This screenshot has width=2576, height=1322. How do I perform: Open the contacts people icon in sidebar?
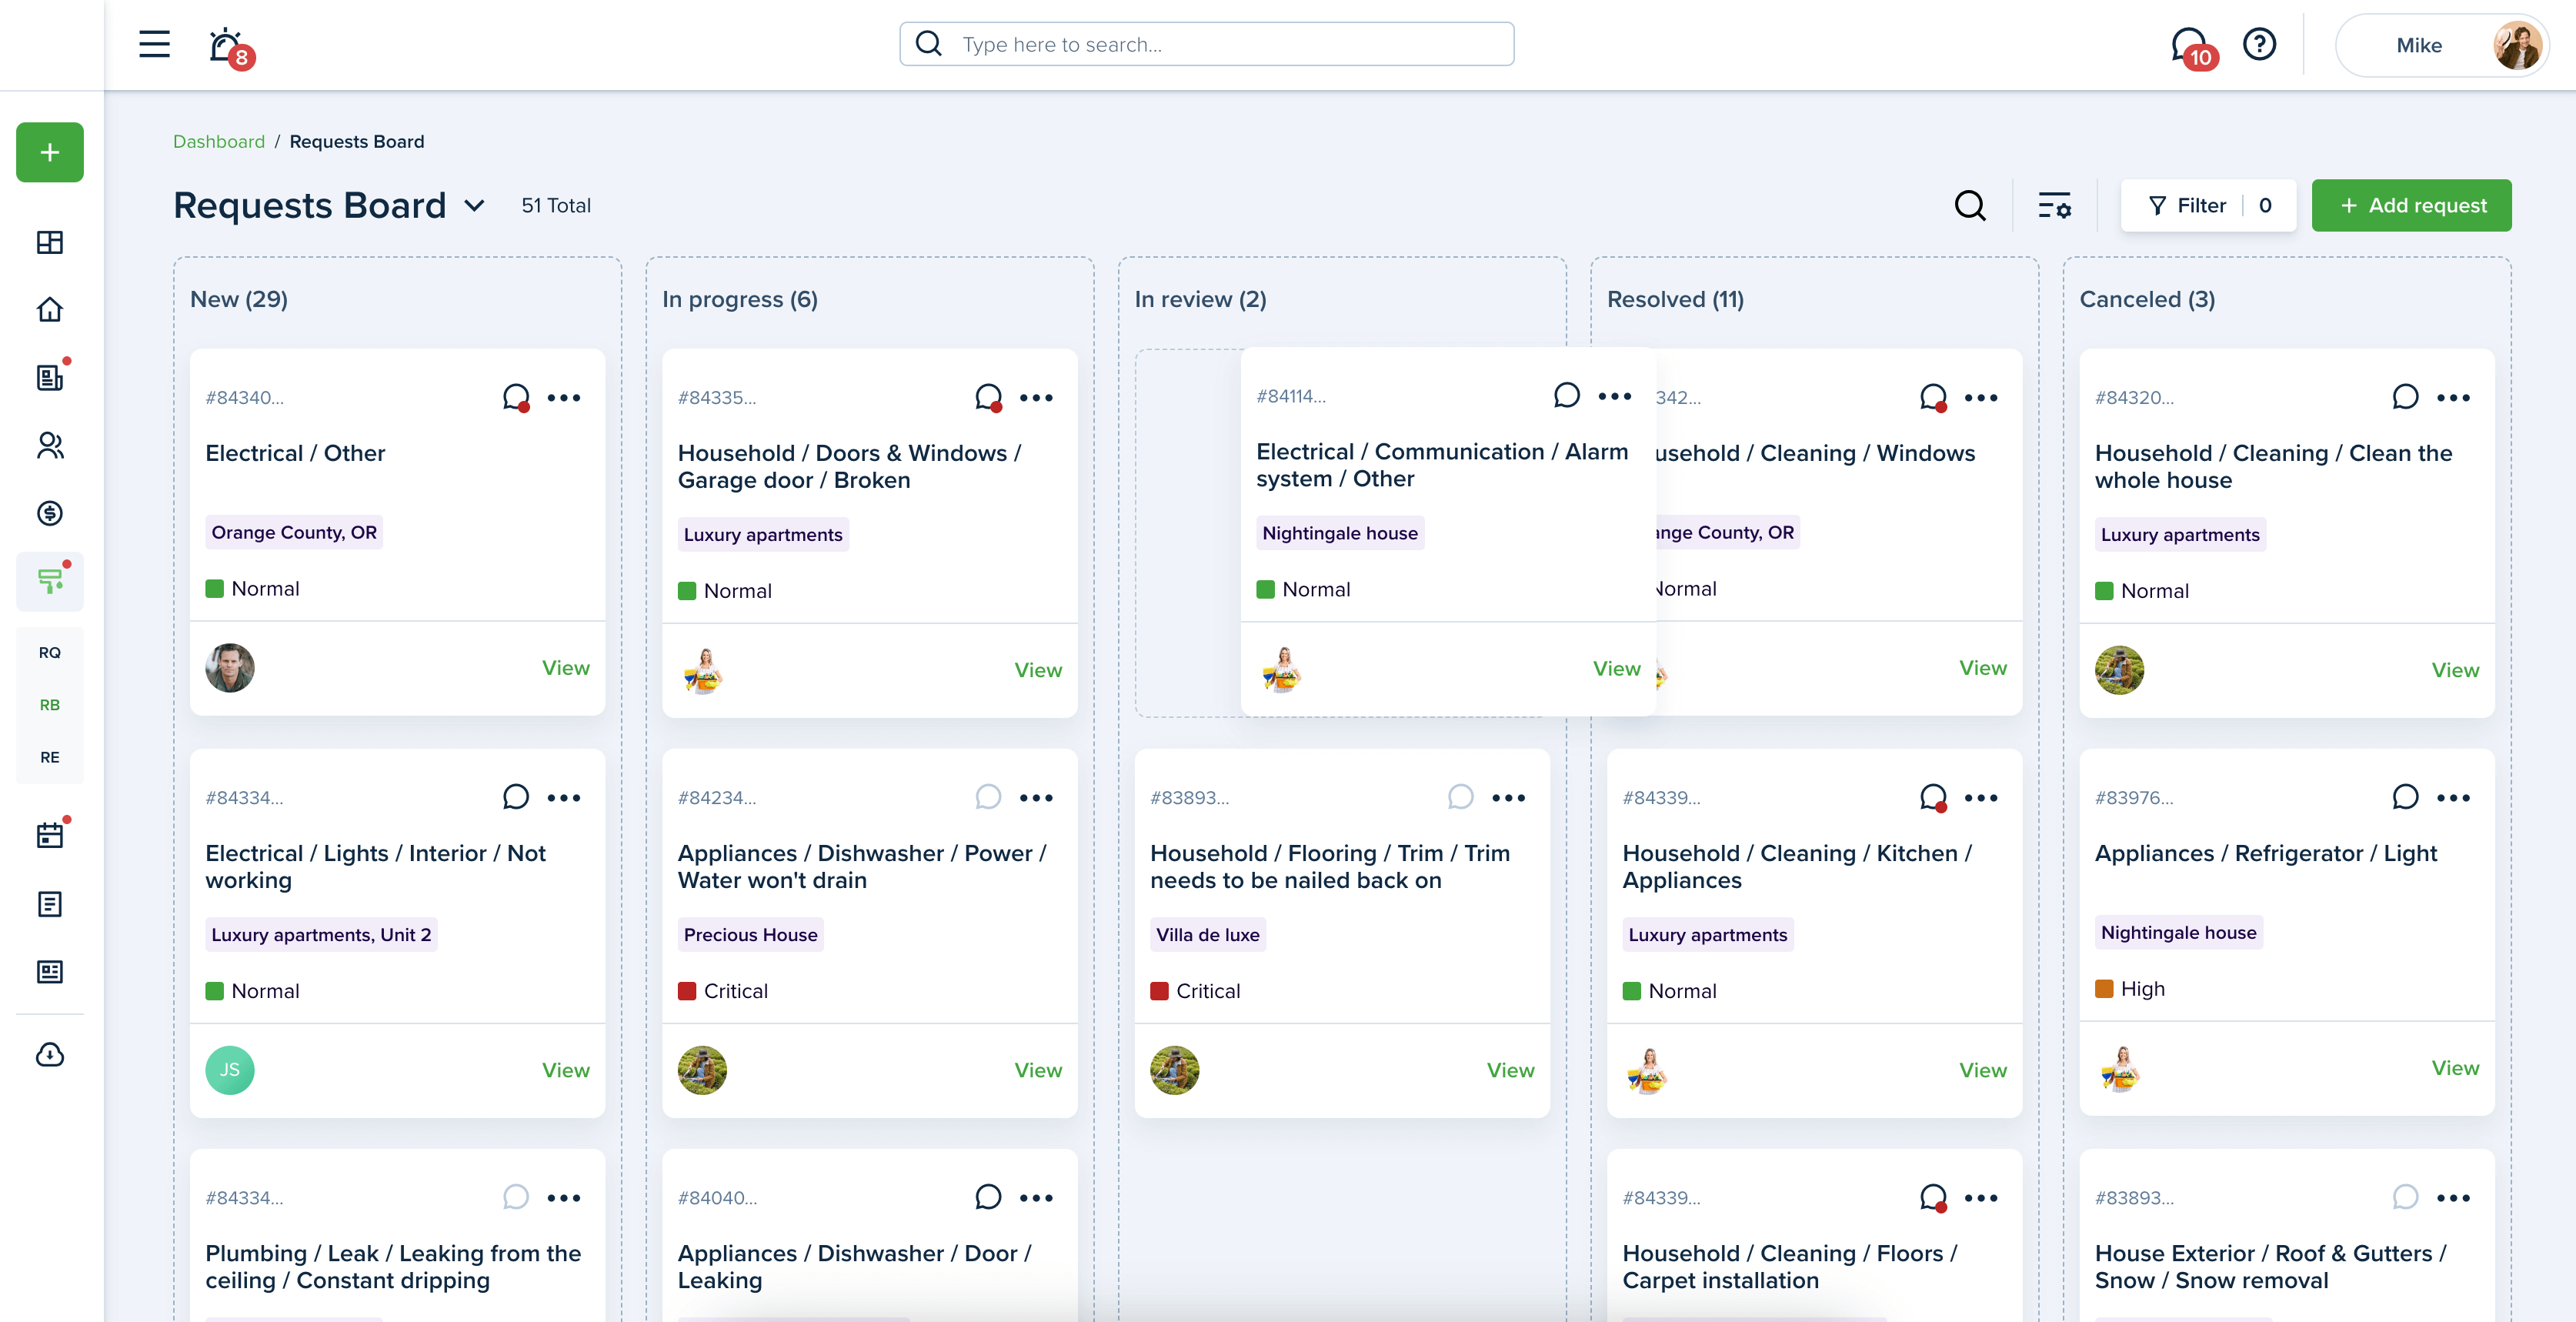tap(50, 445)
